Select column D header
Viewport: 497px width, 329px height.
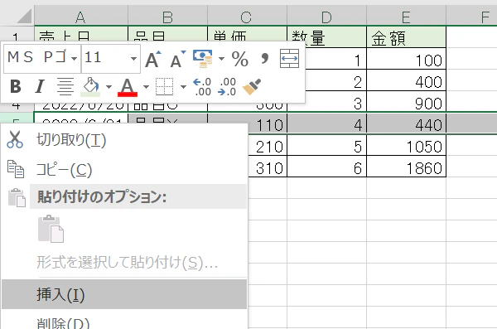click(327, 17)
